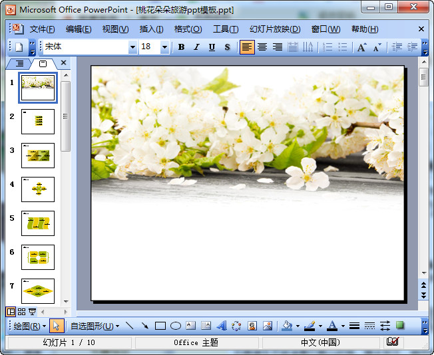Toggle italic text style
Screen dimensions: 434x355
click(196, 47)
